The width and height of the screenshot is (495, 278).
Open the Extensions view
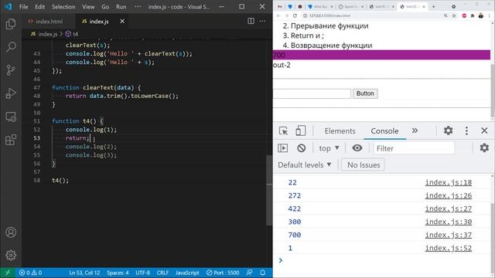(11, 140)
